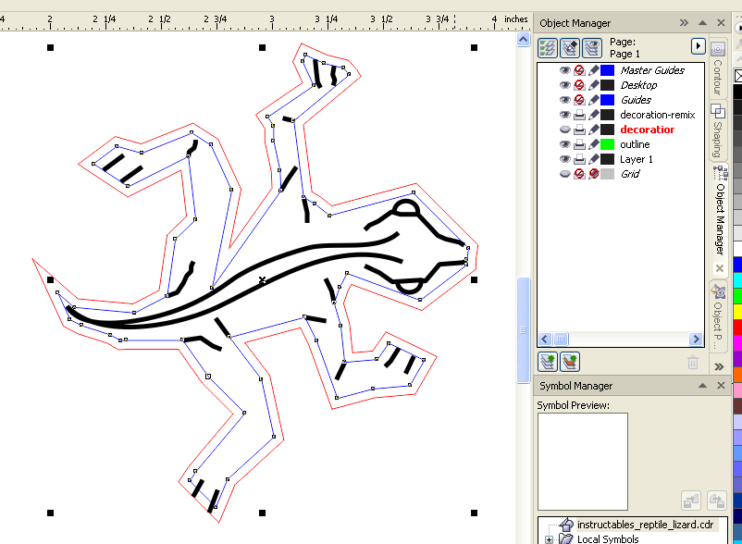Click Object Manager scroll left arrow

(x=545, y=339)
